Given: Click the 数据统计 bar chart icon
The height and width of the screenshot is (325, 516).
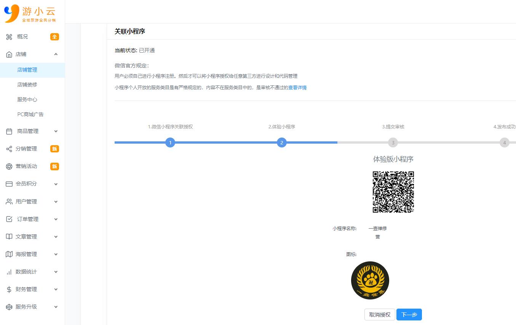Looking at the screenshot, I should coord(9,272).
